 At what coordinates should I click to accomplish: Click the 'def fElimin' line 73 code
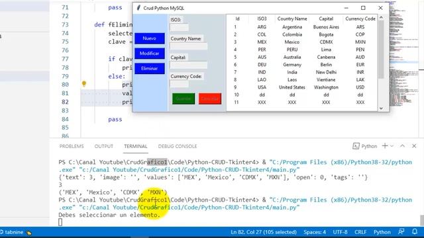(x=113, y=24)
